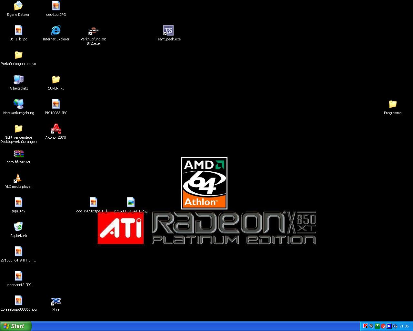Select the Verknüpfungen und so folder

pyautogui.click(x=18, y=55)
